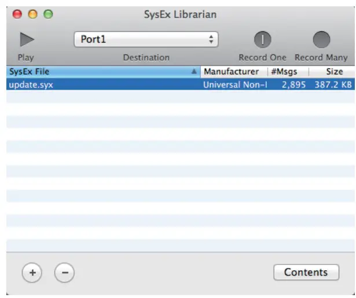Minimize the window with the yellow button
The image size is (356, 298).
[32, 14]
